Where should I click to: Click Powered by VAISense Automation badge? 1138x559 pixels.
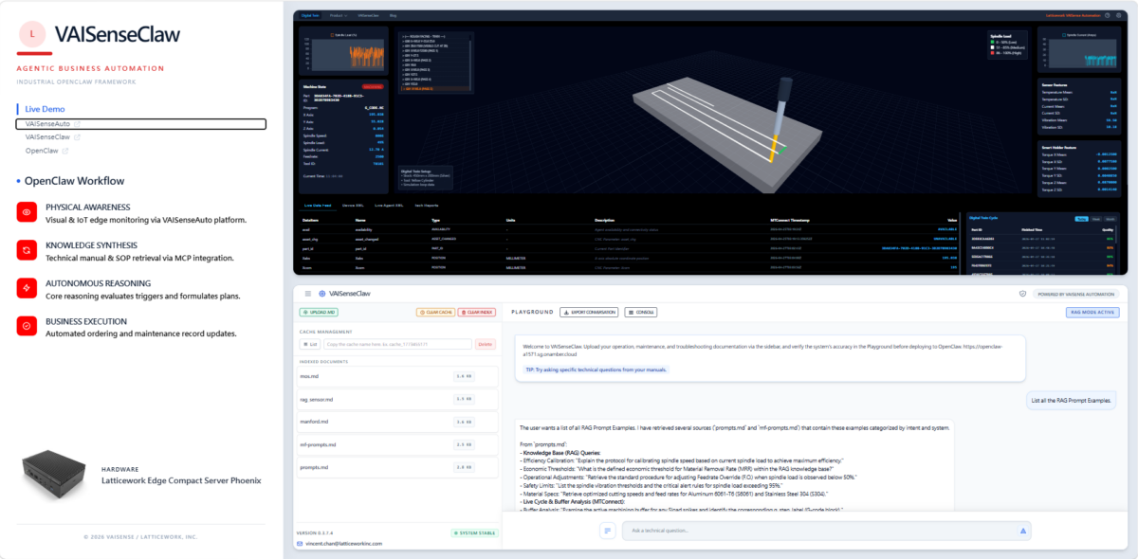(x=1078, y=294)
